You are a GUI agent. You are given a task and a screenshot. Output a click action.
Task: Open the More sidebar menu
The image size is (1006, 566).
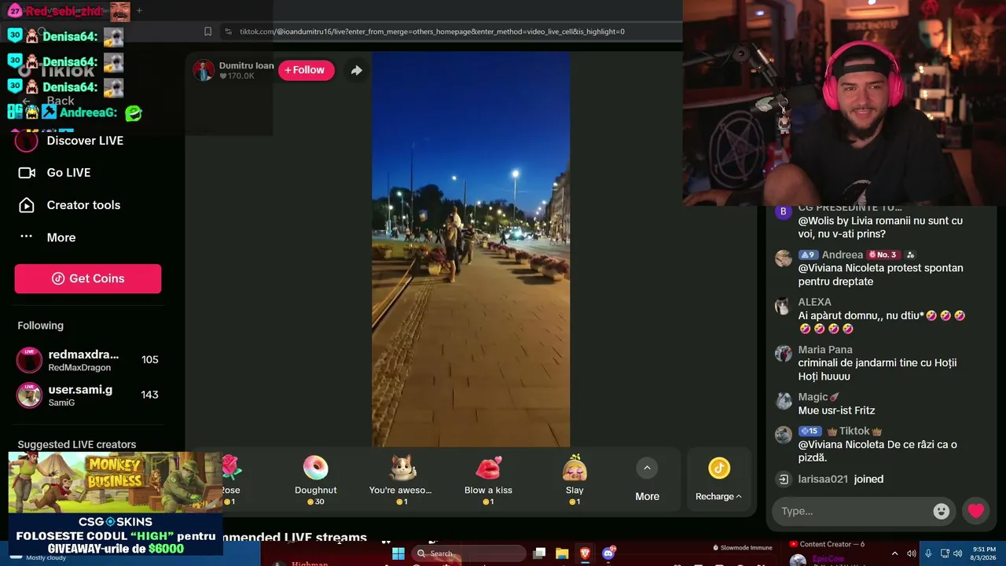click(61, 237)
